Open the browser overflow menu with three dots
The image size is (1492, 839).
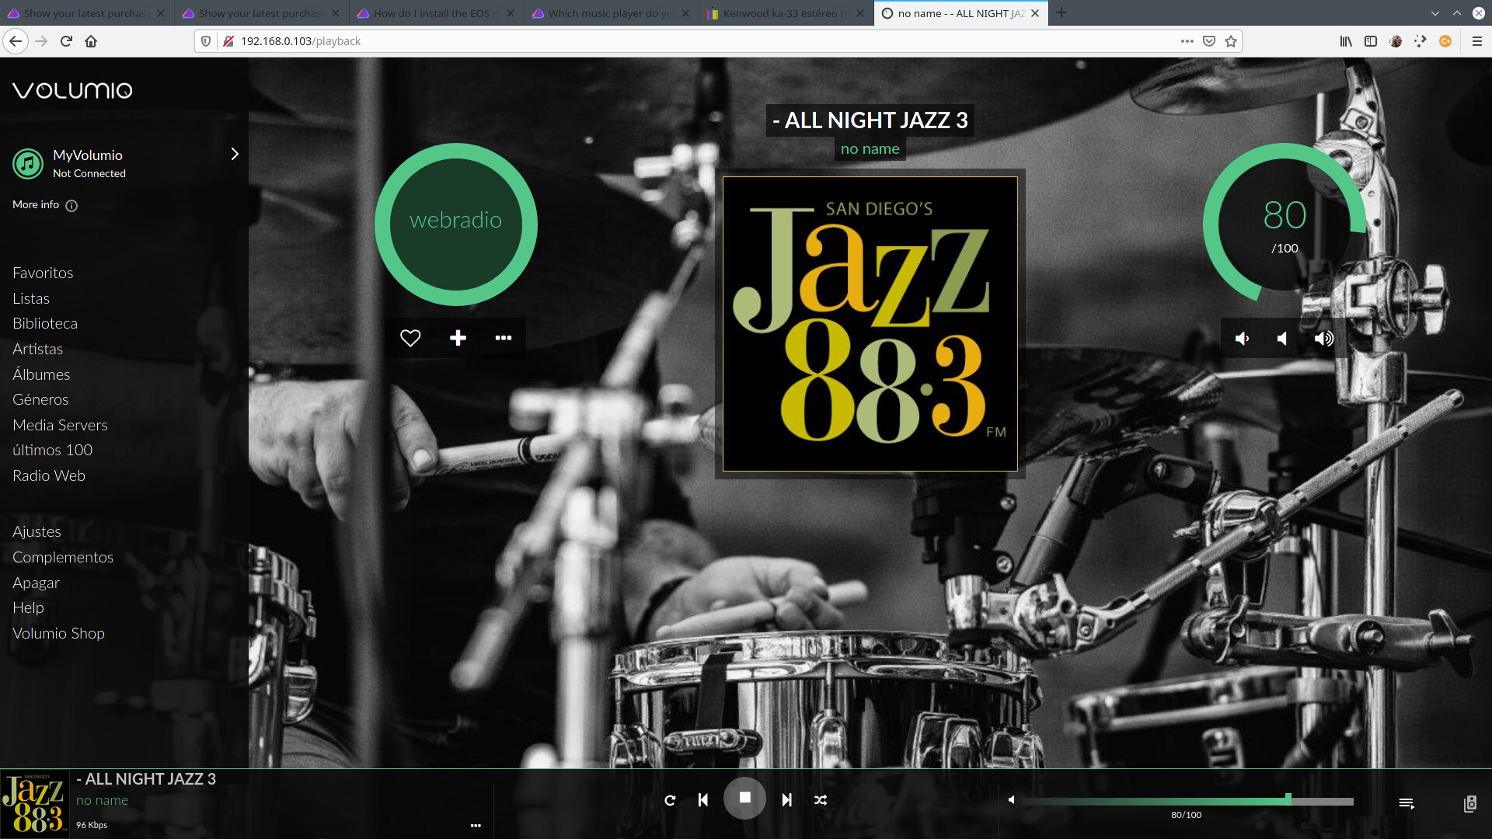point(1187,41)
